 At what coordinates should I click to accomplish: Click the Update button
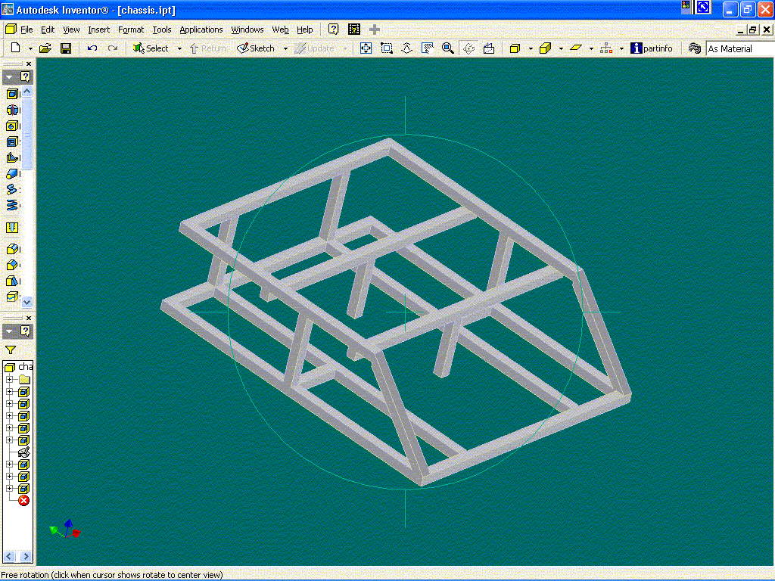[314, 48]
